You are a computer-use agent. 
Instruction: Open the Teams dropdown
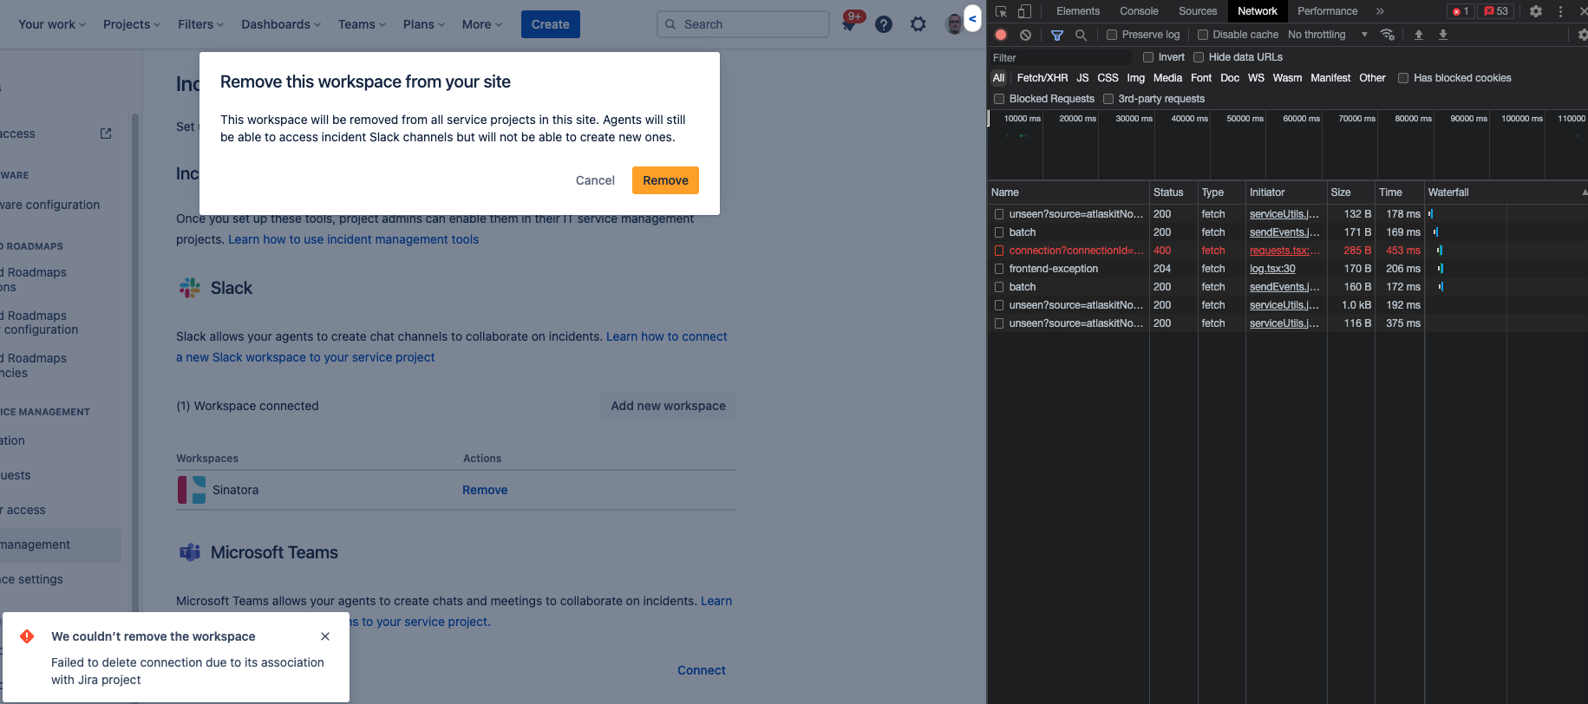tap(362, 24)
